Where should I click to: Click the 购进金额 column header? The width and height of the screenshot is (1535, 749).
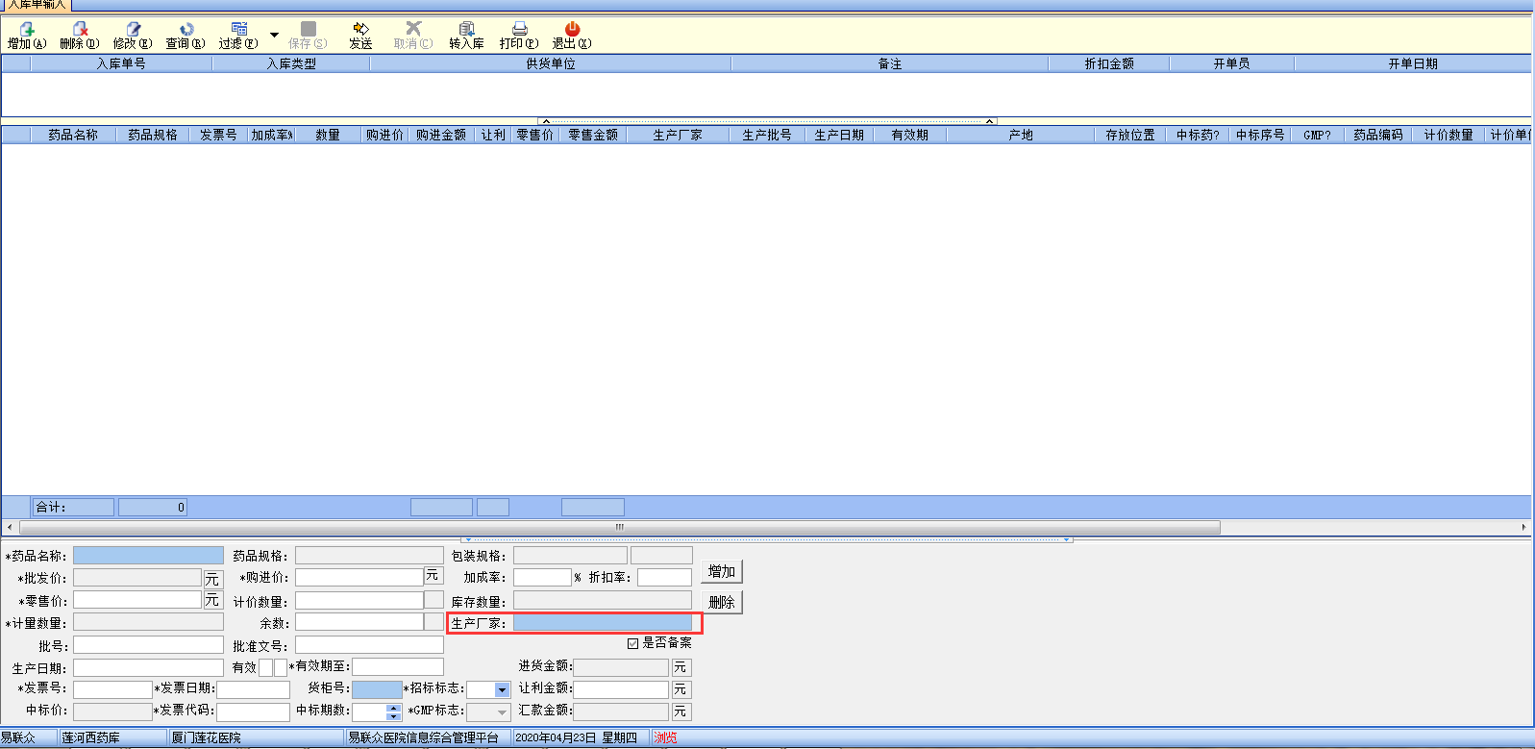coord(441,135)
